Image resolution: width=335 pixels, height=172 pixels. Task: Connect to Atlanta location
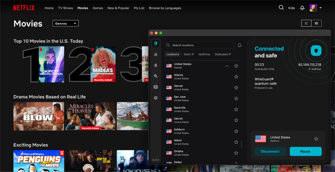tap(202, 77)
